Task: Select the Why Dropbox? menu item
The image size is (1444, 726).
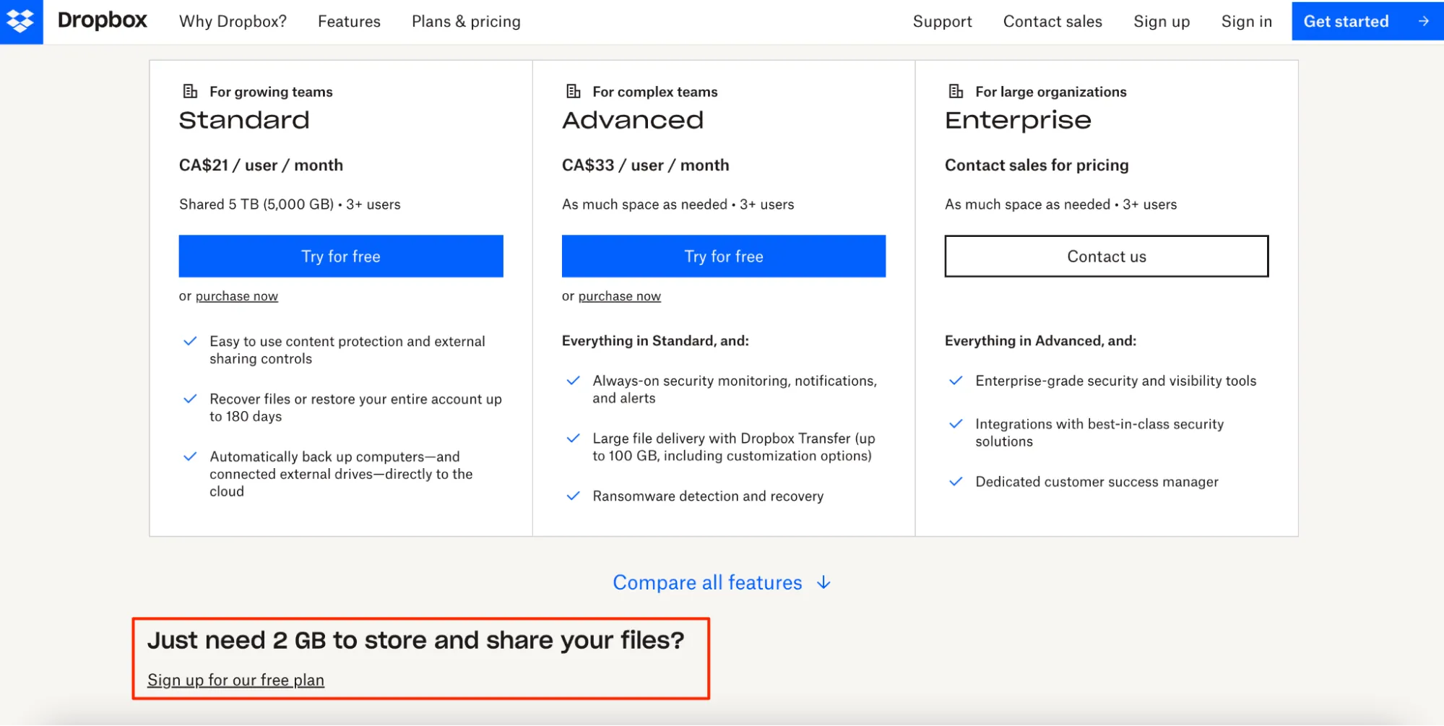Action: (x=232, y=21)
